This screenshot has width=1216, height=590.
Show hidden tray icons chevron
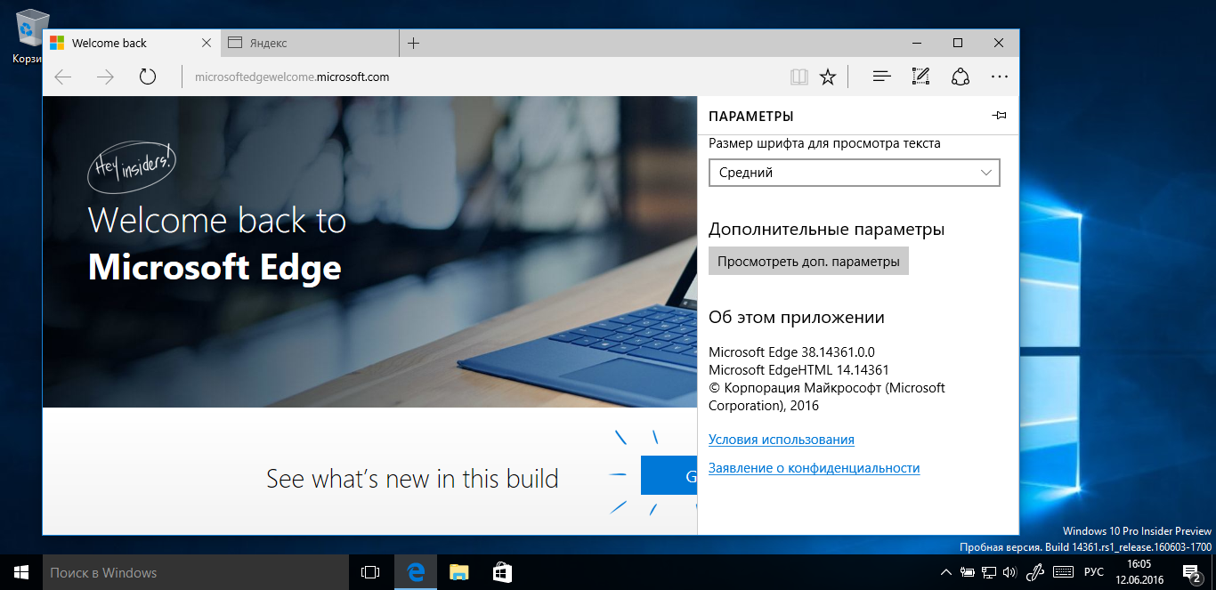pyautogui.click(x=945, y=572)
